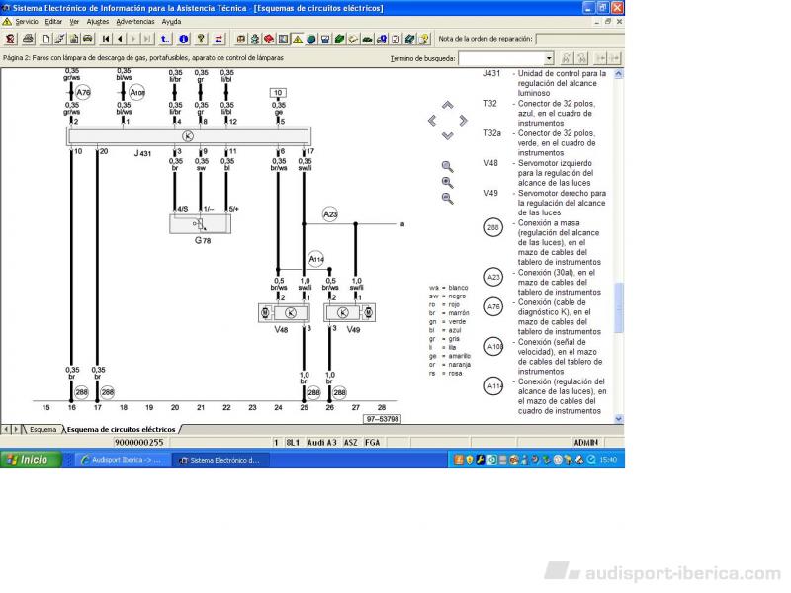Click the bottom magnifier zoom-out icon

tap(448, 199)
